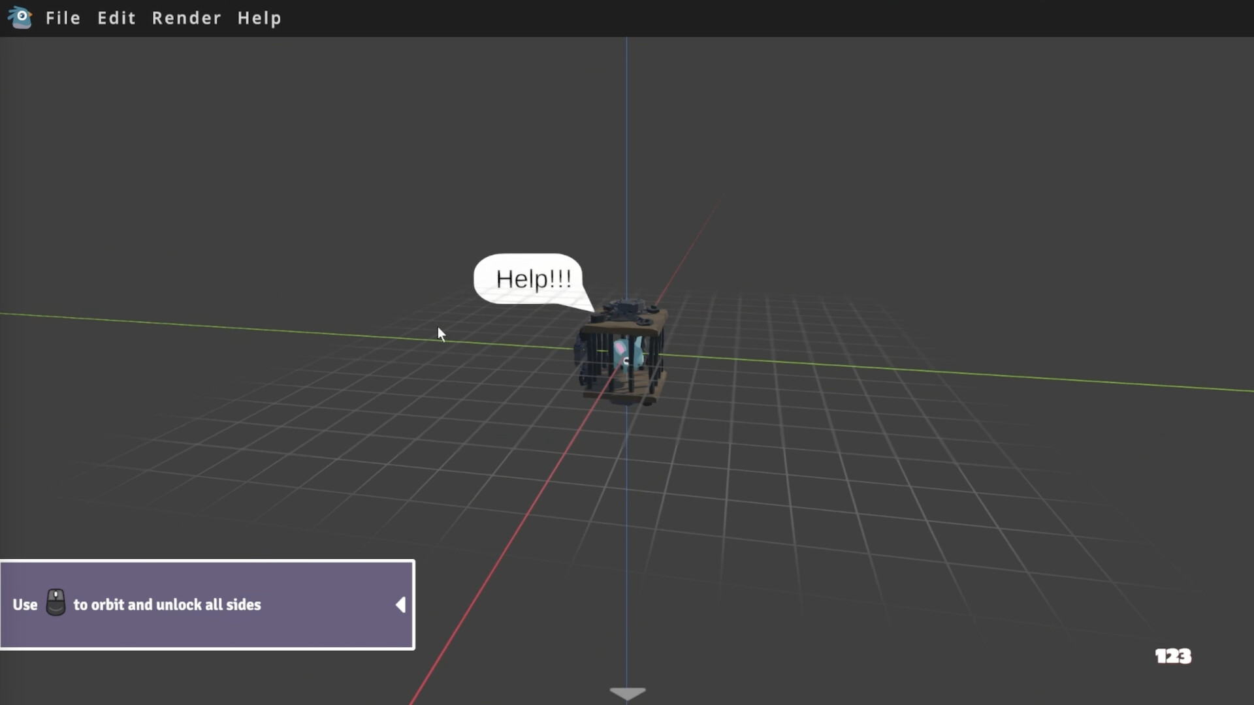Open the File menu
Image resolution: width=1254 pixels, height=705 pixels.
pyautogui.click(x=63, y=18)
